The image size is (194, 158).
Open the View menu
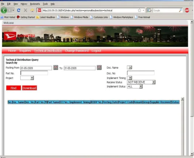[16, 4]
